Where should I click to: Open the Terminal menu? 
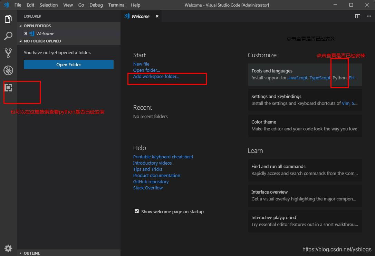pyautogui.click(x=117, y=5)
